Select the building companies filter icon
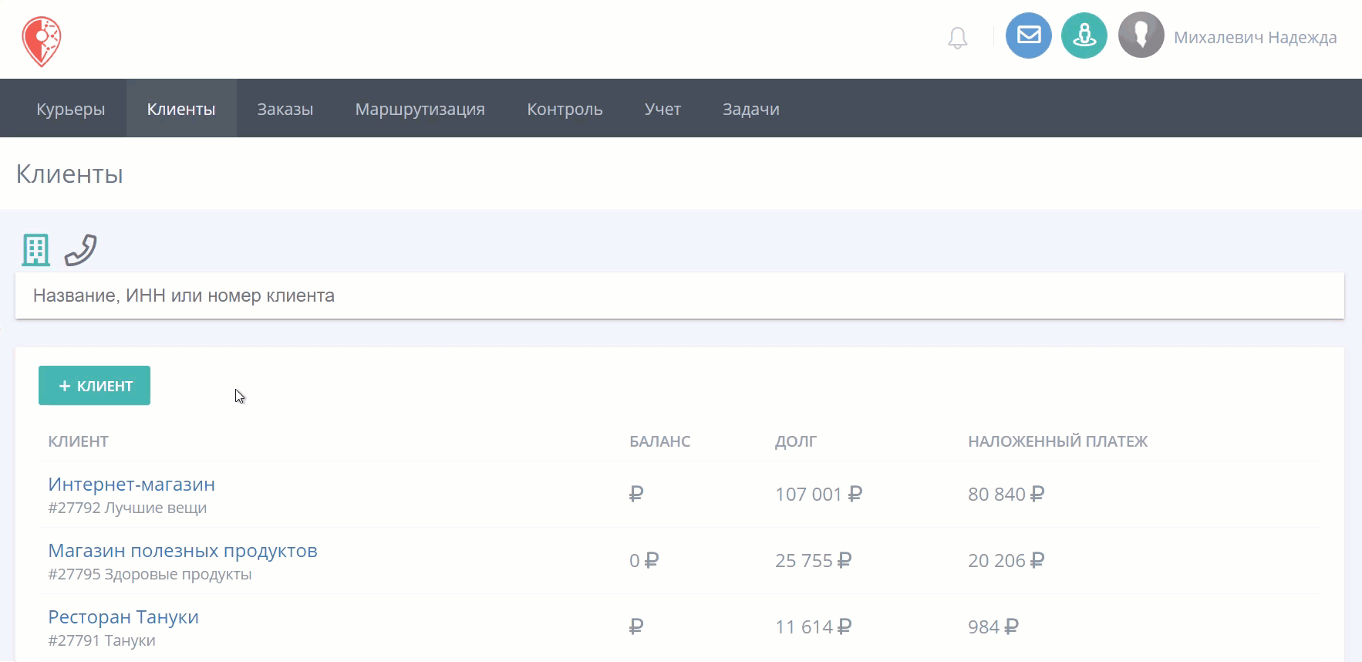The image size is (1362, 662). coord(35,250)
